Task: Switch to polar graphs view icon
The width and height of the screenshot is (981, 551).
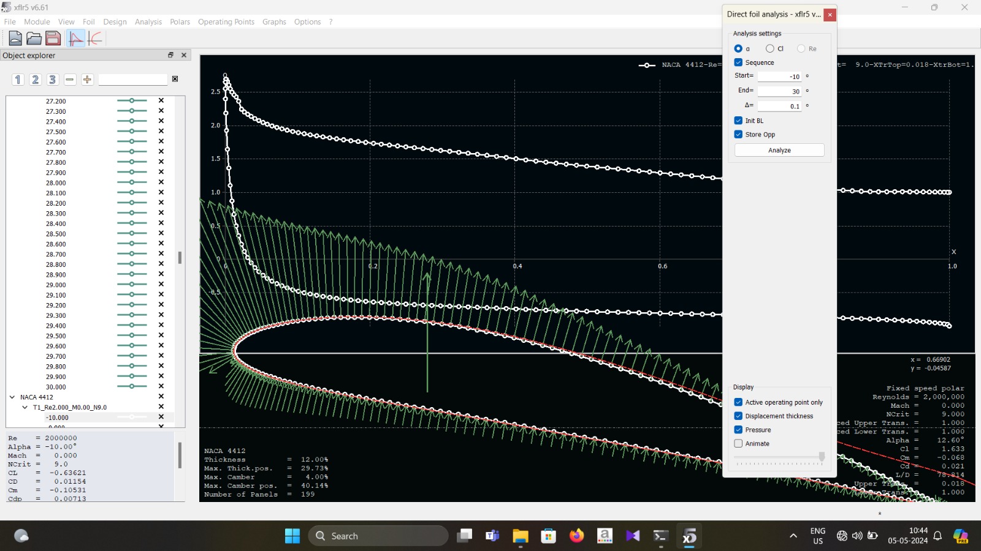Action: pyautogui.click(x=95, y=39)
